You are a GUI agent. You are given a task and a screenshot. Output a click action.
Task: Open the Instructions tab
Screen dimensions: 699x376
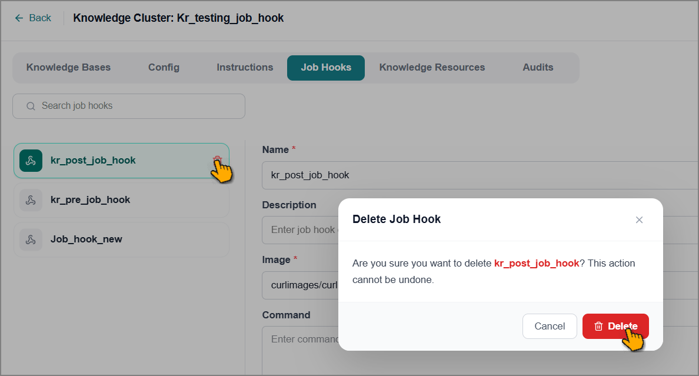click(245, 67)
